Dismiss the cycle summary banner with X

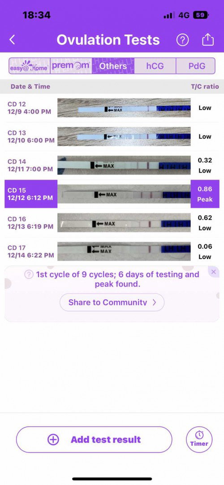pos(214,272)
